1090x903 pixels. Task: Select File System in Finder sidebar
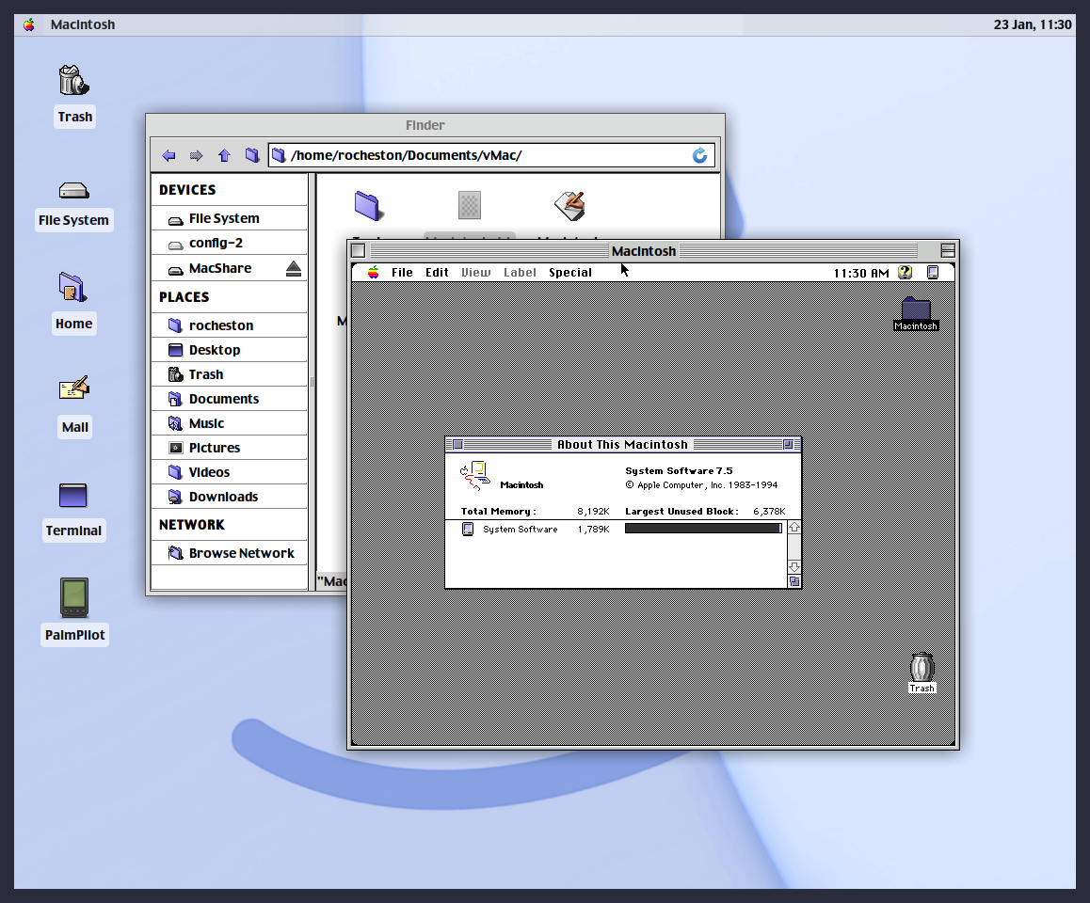229,219
